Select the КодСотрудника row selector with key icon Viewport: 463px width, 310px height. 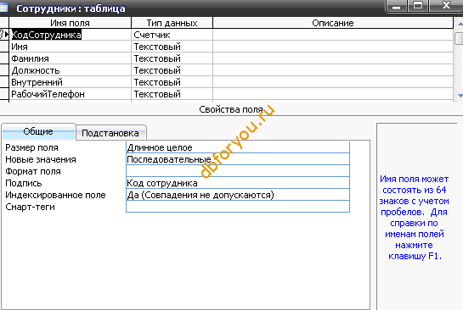(4, 35)
